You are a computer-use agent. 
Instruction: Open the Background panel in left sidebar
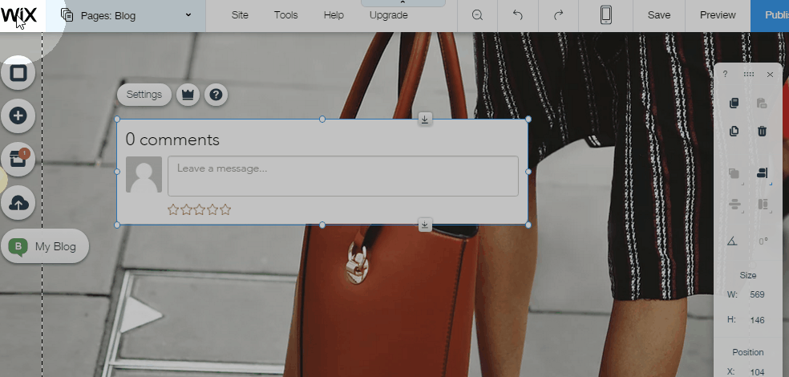(x=18, y=74)
